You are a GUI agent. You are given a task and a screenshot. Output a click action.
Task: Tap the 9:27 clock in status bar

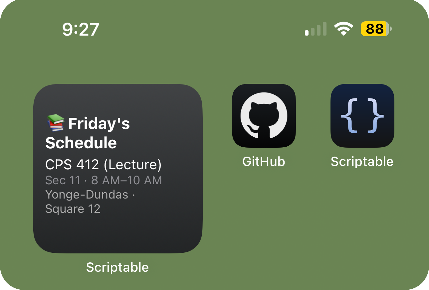[x=81, y=29]
